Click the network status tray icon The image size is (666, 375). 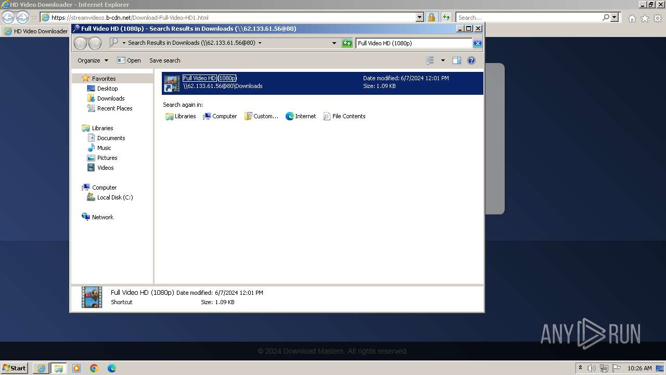click(x=604, y=368)
